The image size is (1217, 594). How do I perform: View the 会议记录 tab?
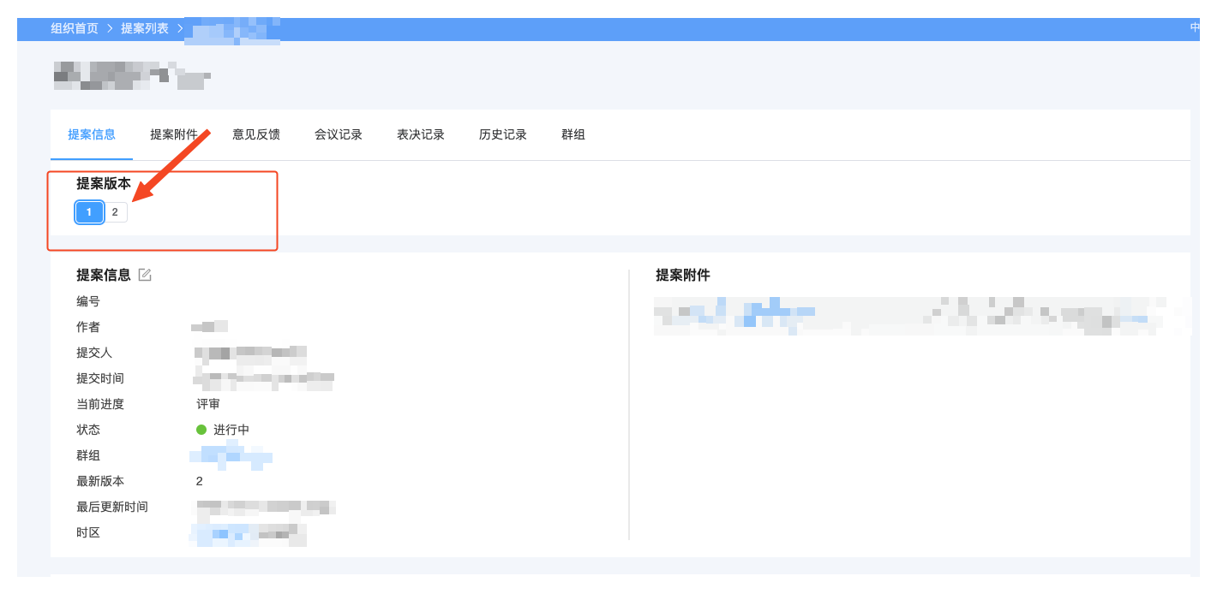pyautogui.click(x=339, y=134)
